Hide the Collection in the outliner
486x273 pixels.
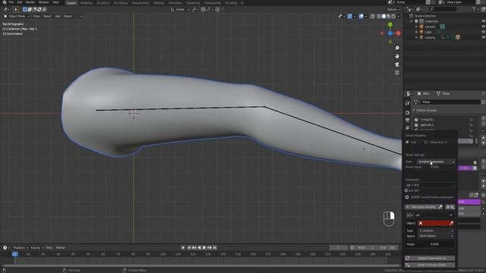pyautogui.click(x=484, y=21)
